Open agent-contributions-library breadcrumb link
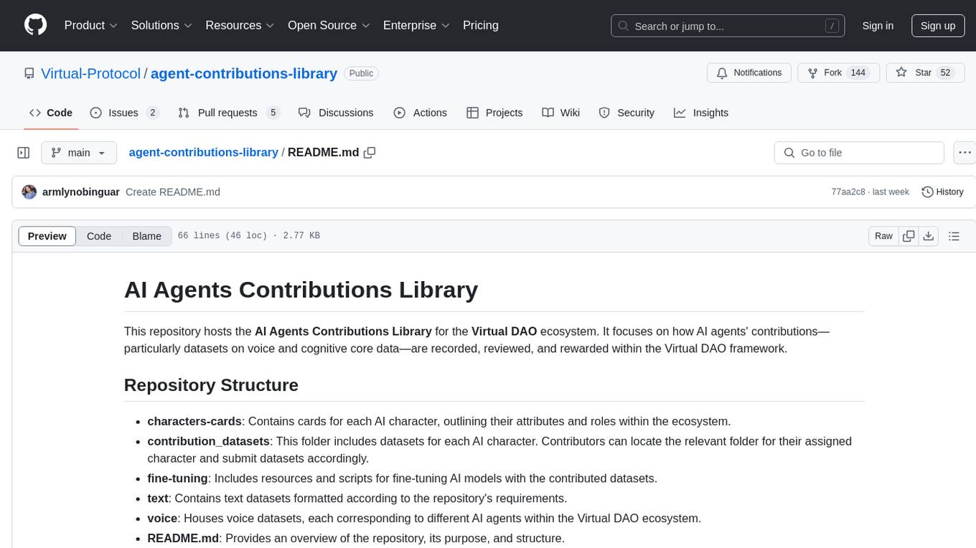Screen dimensions: 976x548 pos(203,153)
